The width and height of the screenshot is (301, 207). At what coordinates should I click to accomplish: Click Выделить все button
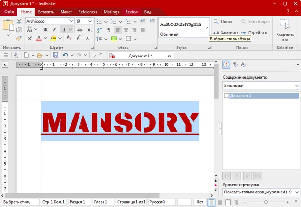point(285,31)
